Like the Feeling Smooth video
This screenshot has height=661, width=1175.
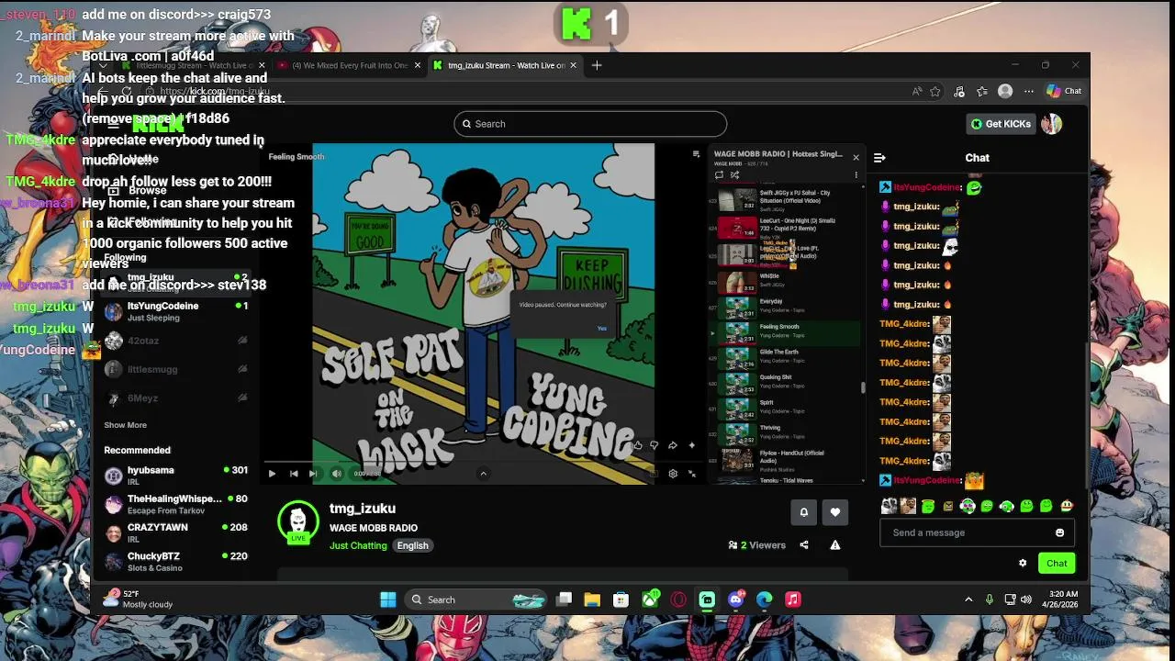point(637,445)
